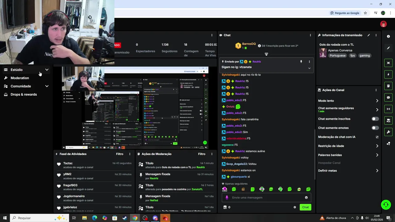Open Steam from the taskbar
The image size is (395, 222).
pos(125,218)
